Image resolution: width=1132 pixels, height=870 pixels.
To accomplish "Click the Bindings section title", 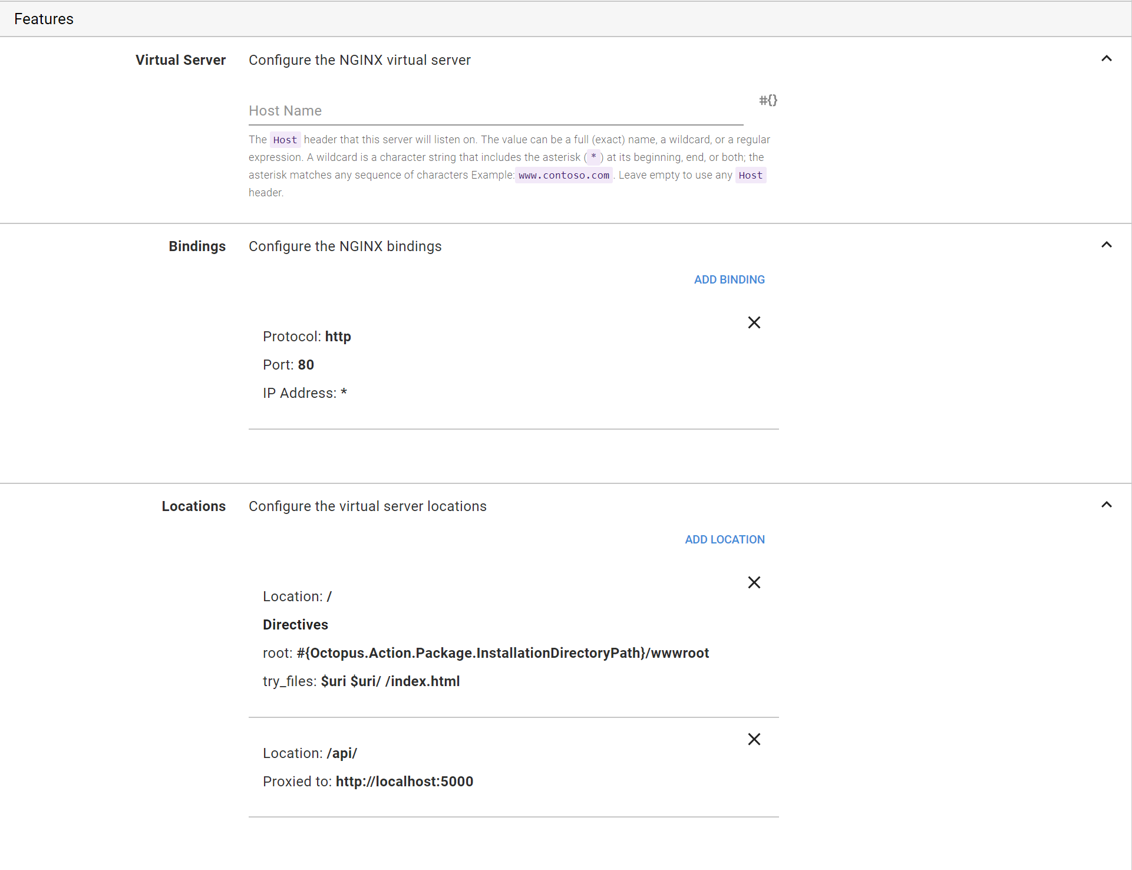I will [197, 246].
